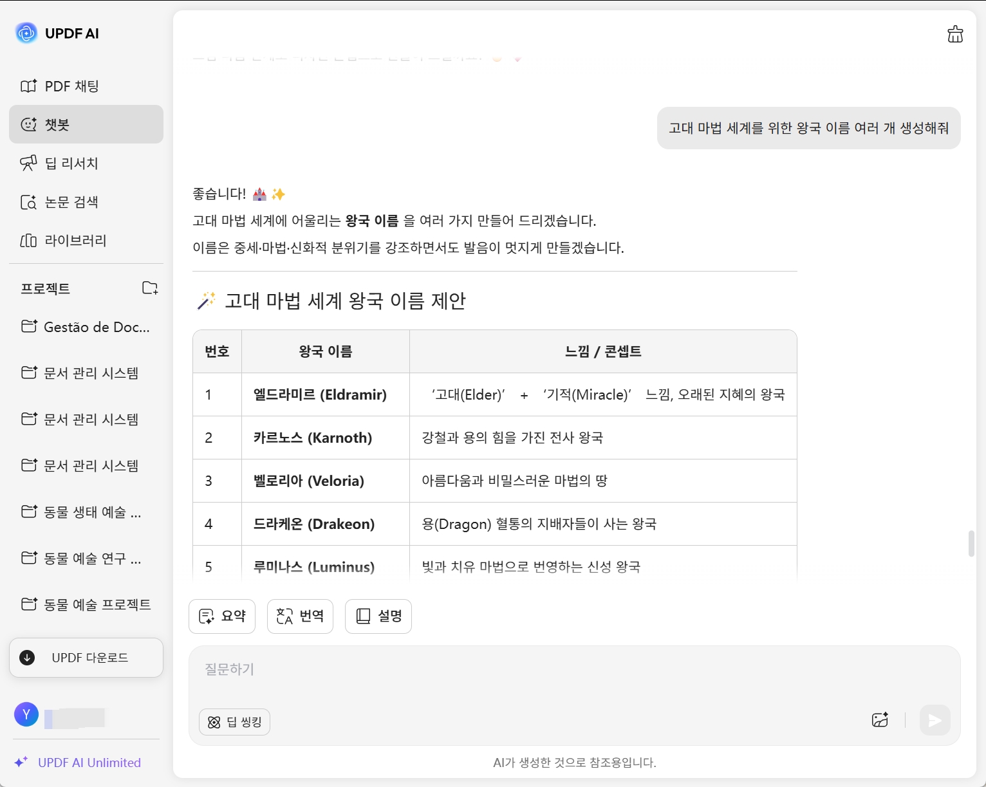The height and width of the screenshot is (787, 986).
Task: Toggle the 딥 씽킹 deep thinking mode
Action: (235, 722)
